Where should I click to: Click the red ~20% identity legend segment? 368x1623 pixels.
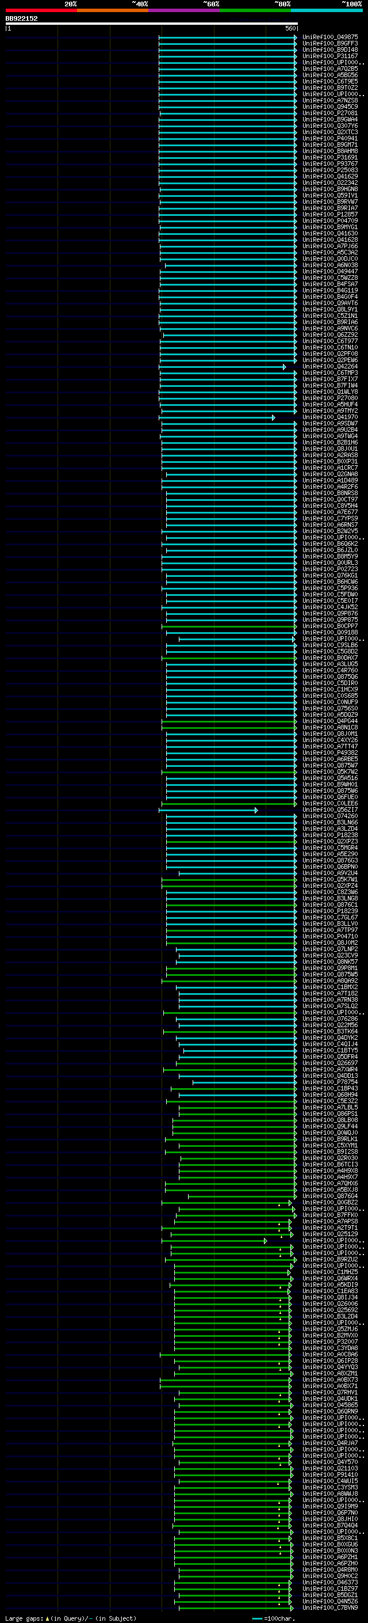pyautogui.click(x=41, y=11)
